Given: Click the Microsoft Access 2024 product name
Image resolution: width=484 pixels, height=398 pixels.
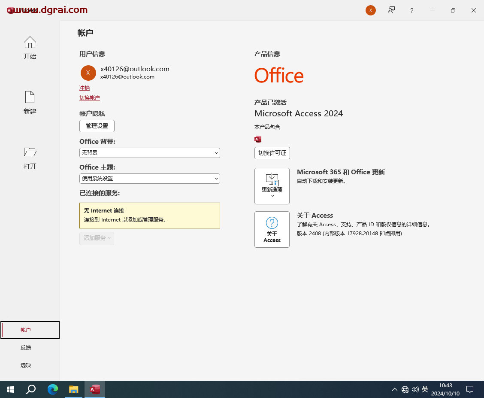Looking at the screenshot, I should (299, 113).
